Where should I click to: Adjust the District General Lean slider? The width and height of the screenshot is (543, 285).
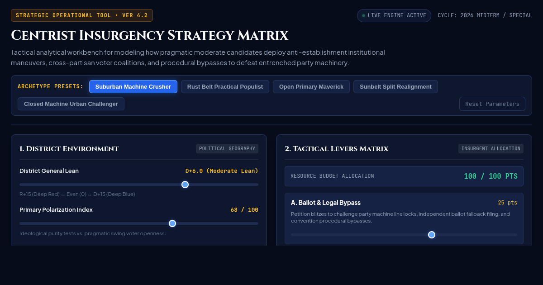tap(139, 184)
